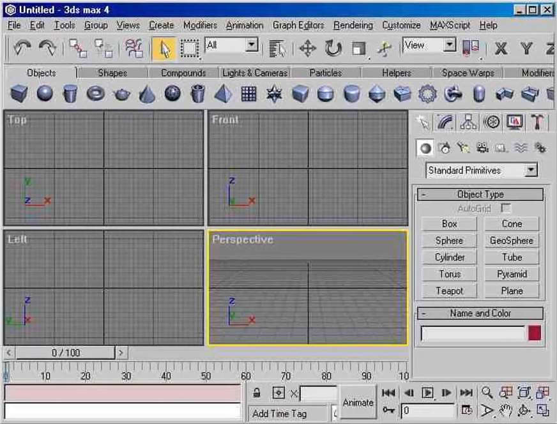Click the Teapot object type button

[x=449, y=291]
